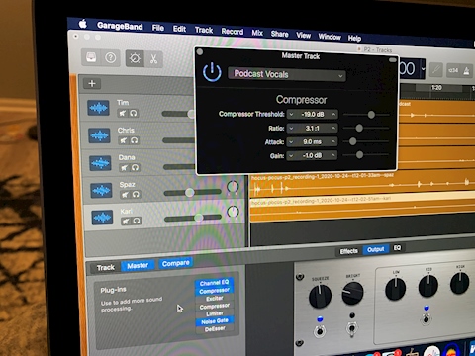Screen dimensions: 475x356
Task: Open the Editors scissors button
Action: click(153, 59)
